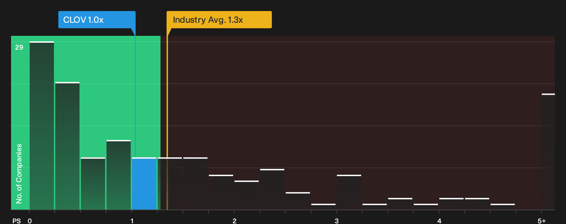566x224 pixels.
Task: Click the Industry Avg. 1.3x label
Action: (219, 20)
